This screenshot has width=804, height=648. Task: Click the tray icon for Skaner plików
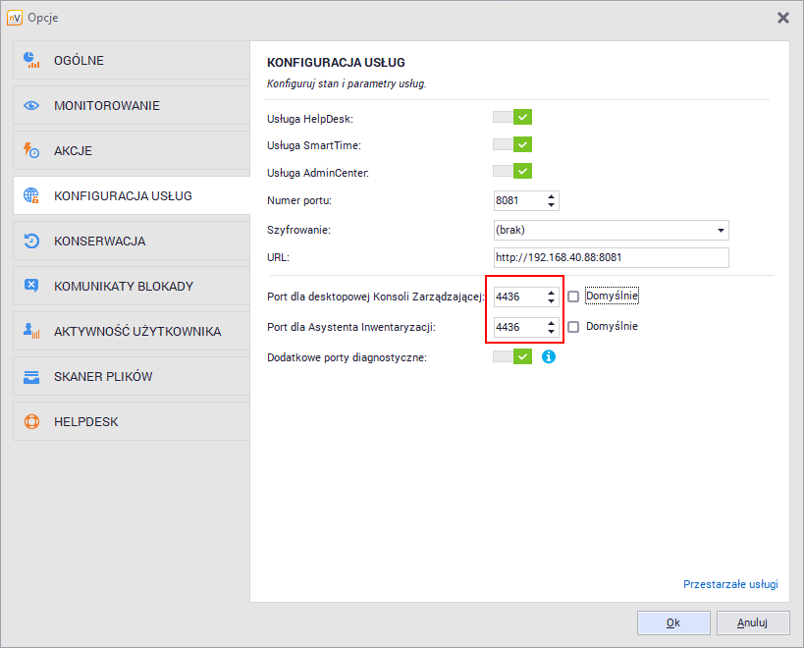pos(31,377)
